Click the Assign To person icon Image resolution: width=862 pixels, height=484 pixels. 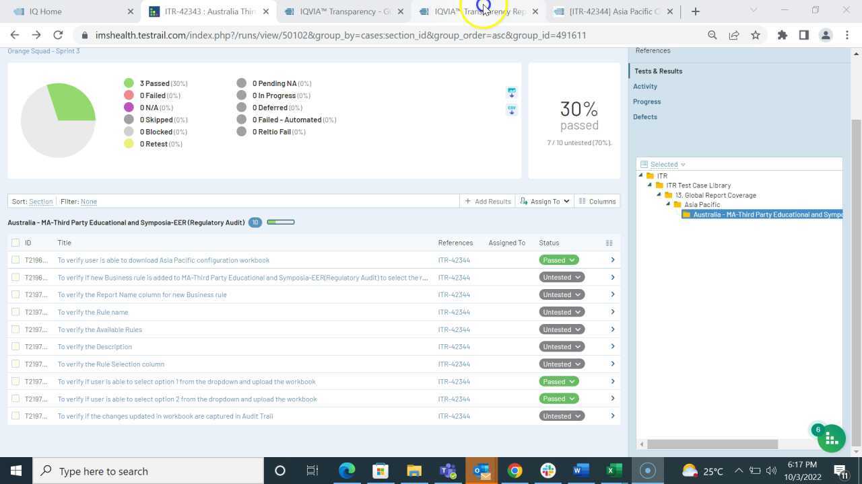point(523,201)
